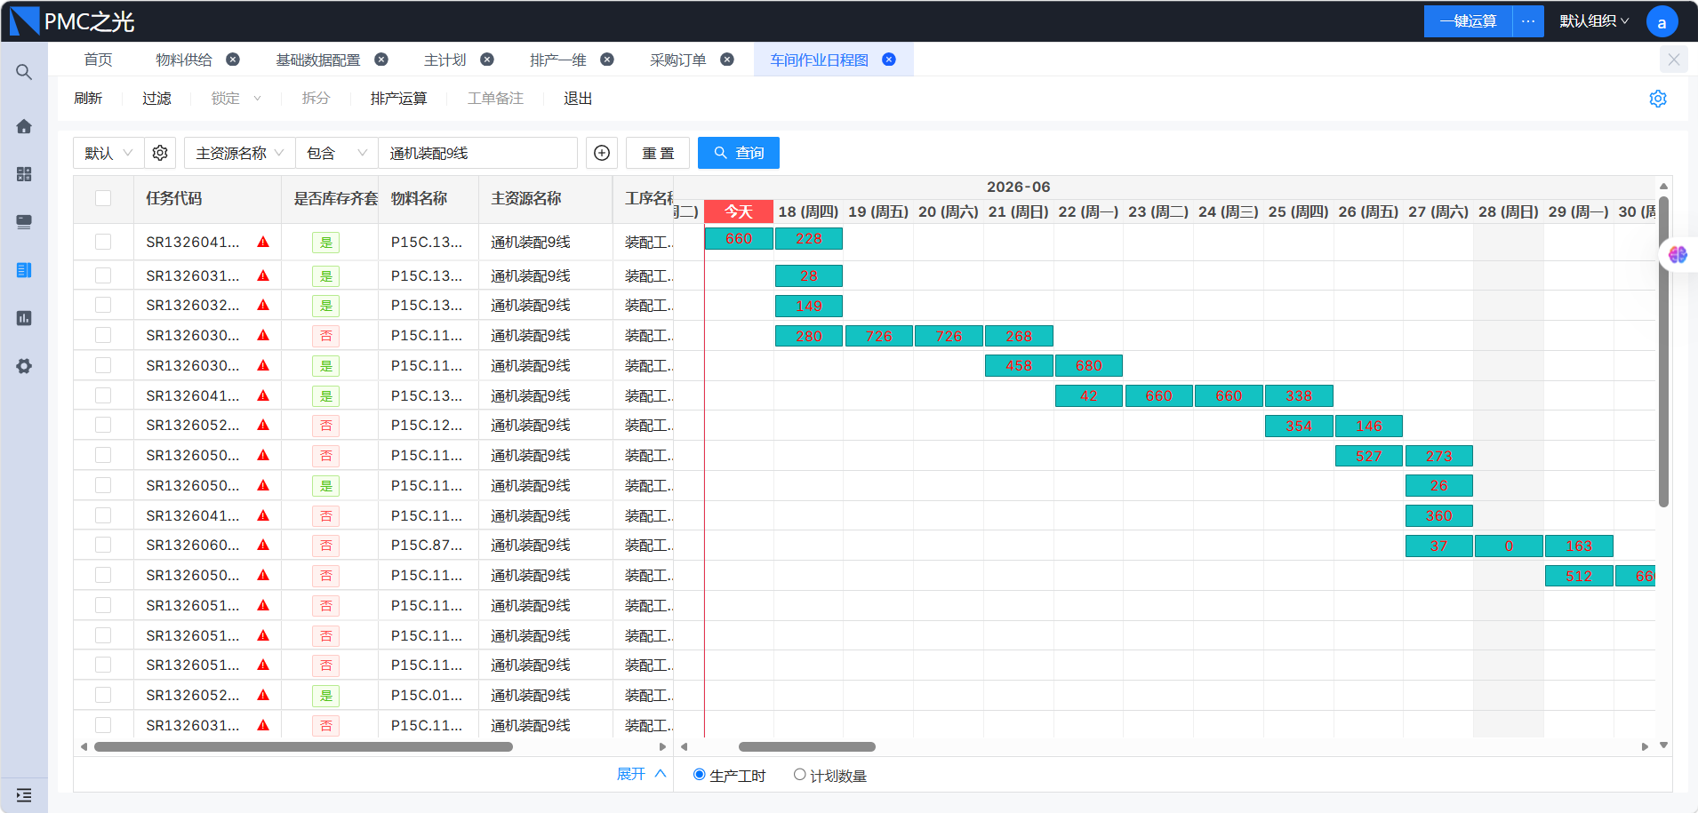The image size is (1698, 813).
Task: Collapse sidebar with bottom menu icon
Action: 24,795
